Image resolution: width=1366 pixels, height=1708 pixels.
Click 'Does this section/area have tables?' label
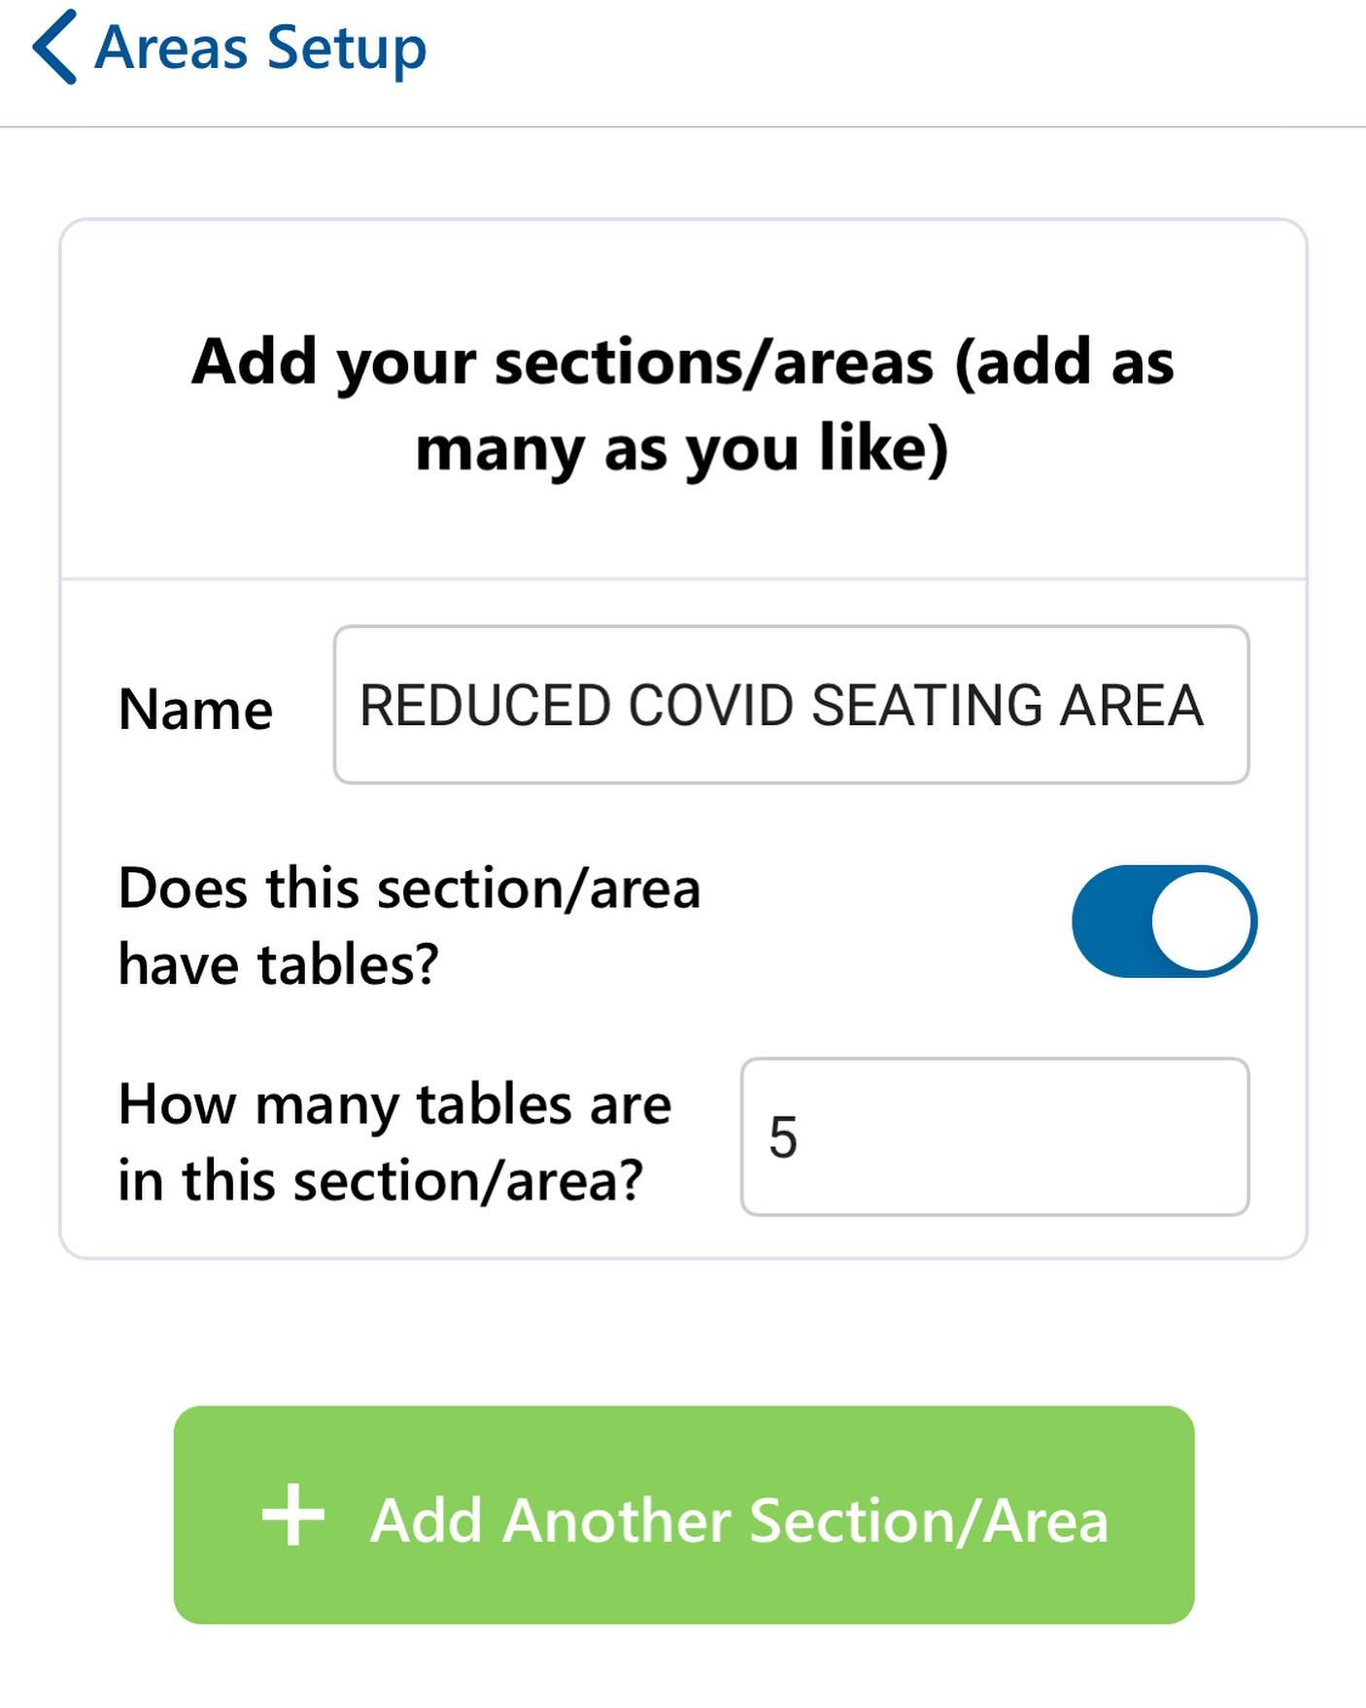(x=409, y=926)
